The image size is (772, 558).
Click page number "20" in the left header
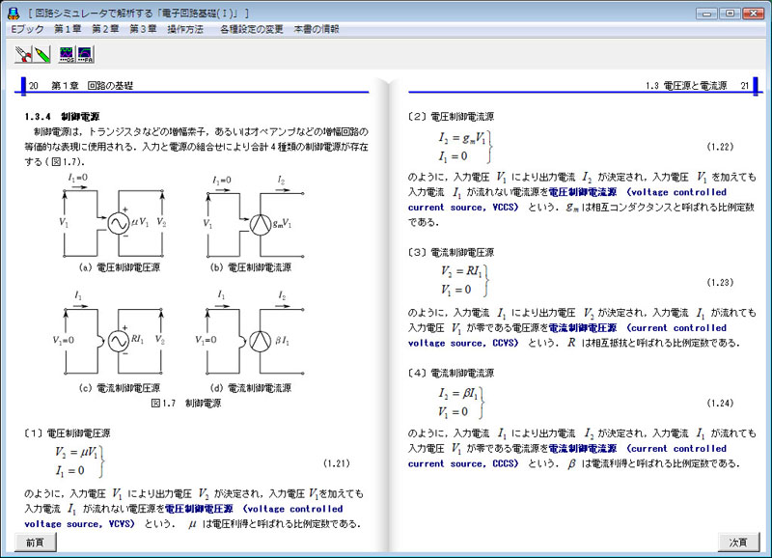[x=34, y=86]
